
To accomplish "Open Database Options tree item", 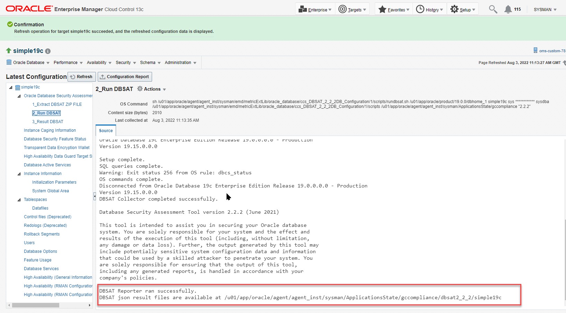I will [x=41, y=251].
